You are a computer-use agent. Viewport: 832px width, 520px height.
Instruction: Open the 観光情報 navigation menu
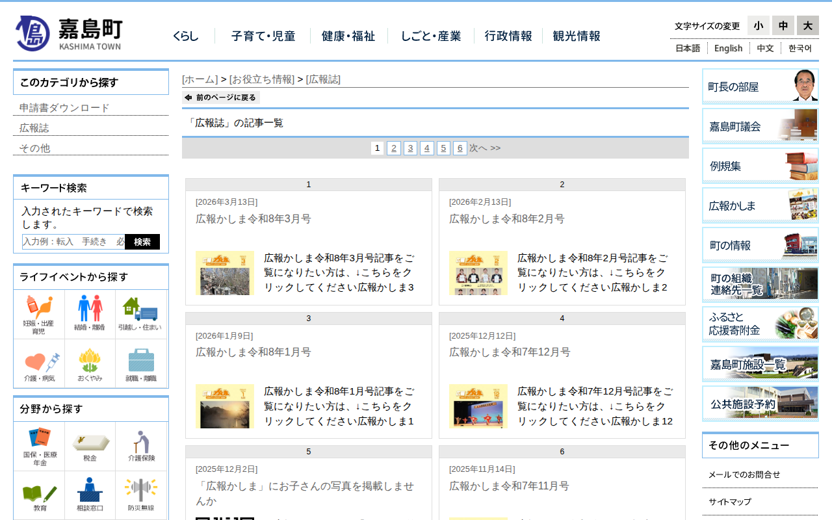[577, 36]
